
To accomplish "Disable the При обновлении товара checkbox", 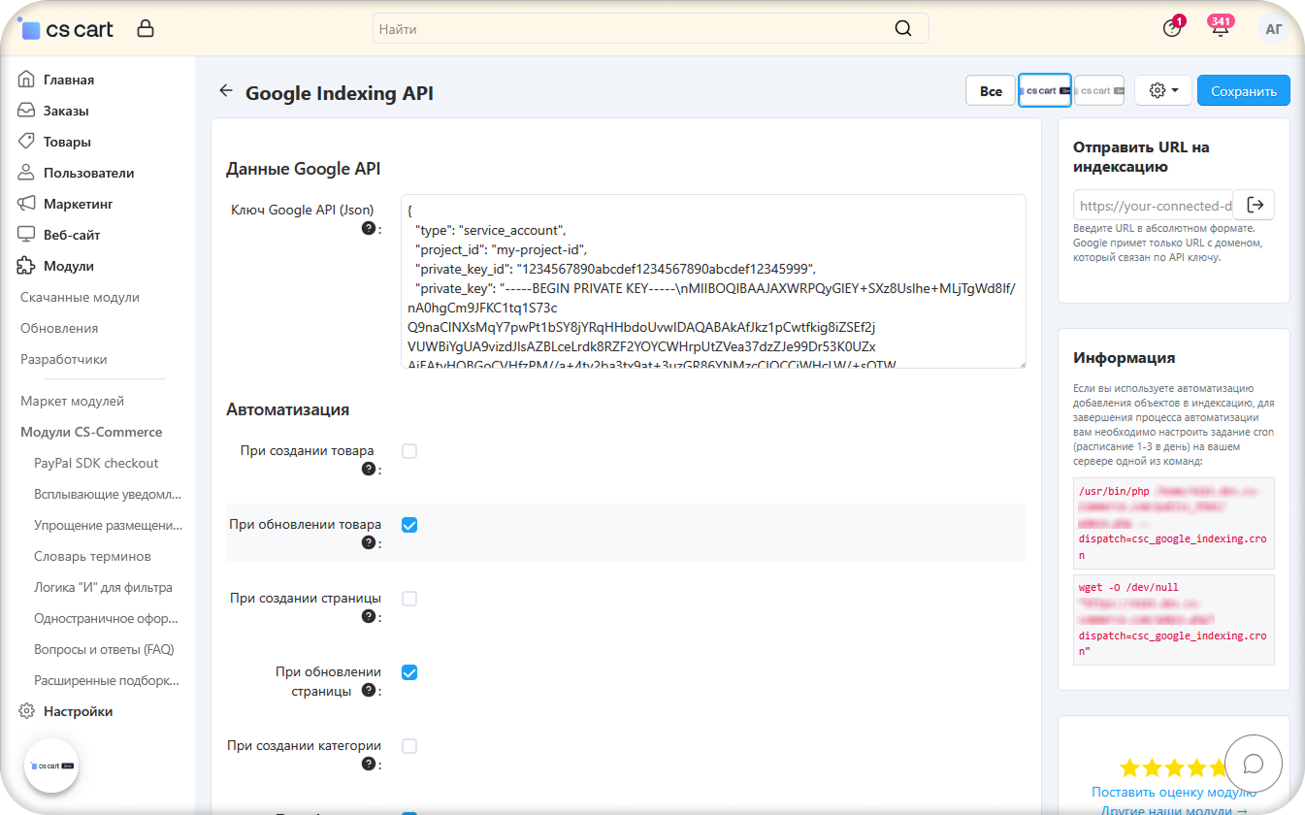I will pos(409,525).
